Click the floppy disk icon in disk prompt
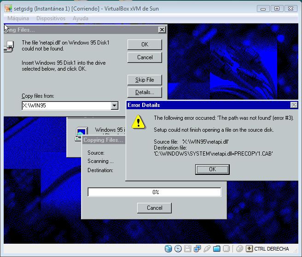302x257 pixels. [x=9, y=46]
